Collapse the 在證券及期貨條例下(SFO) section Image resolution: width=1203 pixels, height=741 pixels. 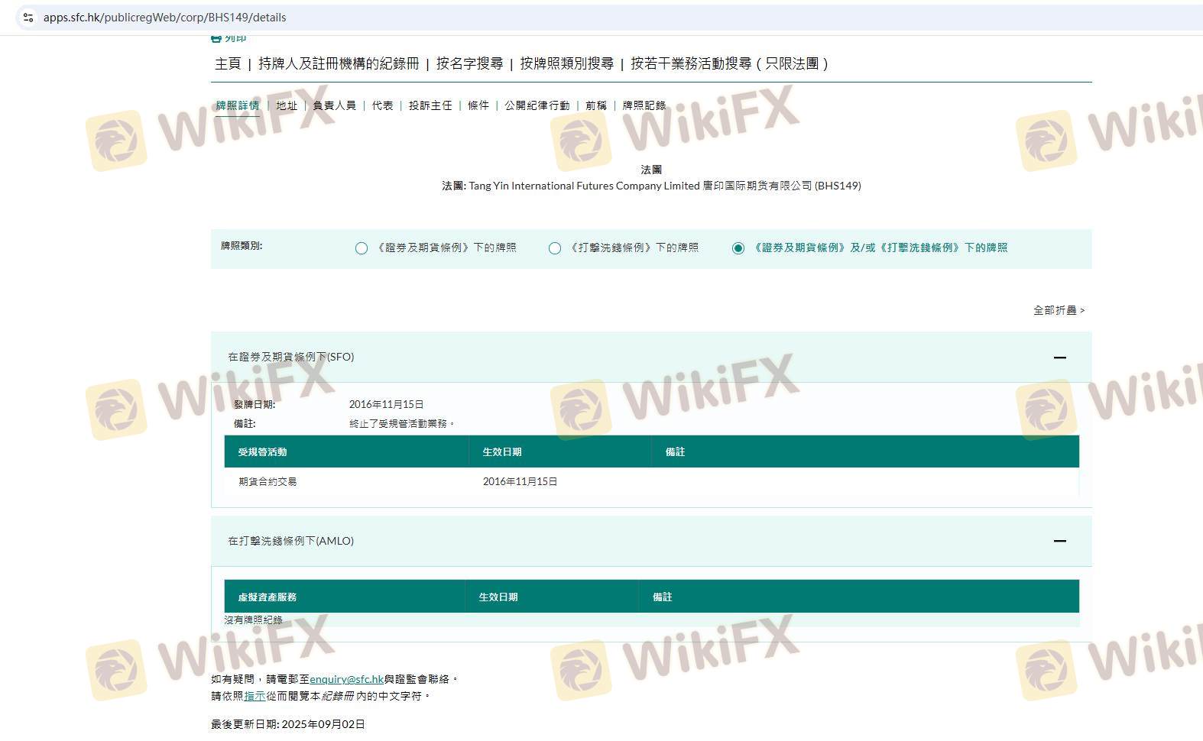pos(1059,358)
